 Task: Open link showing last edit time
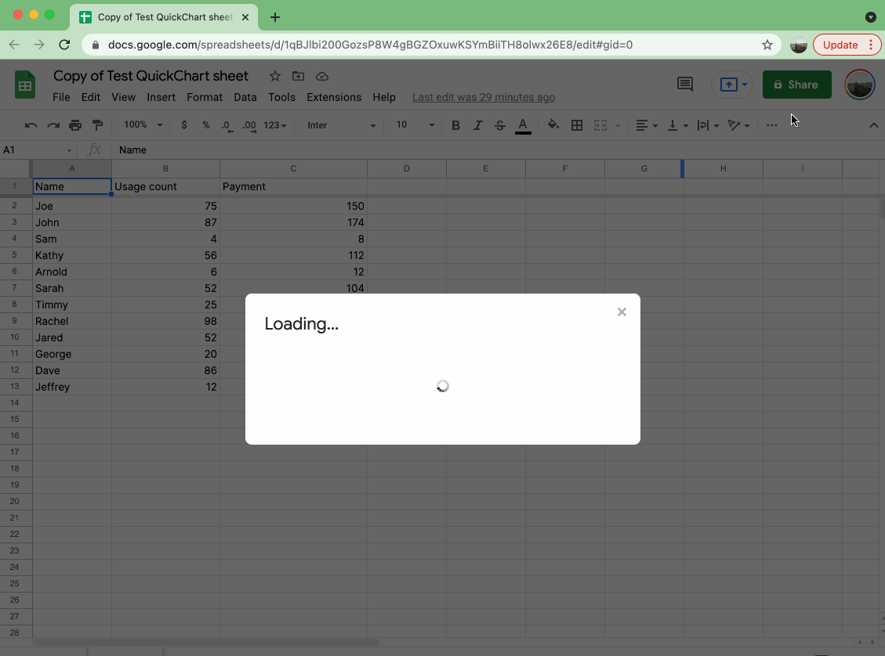pos(483,97)
